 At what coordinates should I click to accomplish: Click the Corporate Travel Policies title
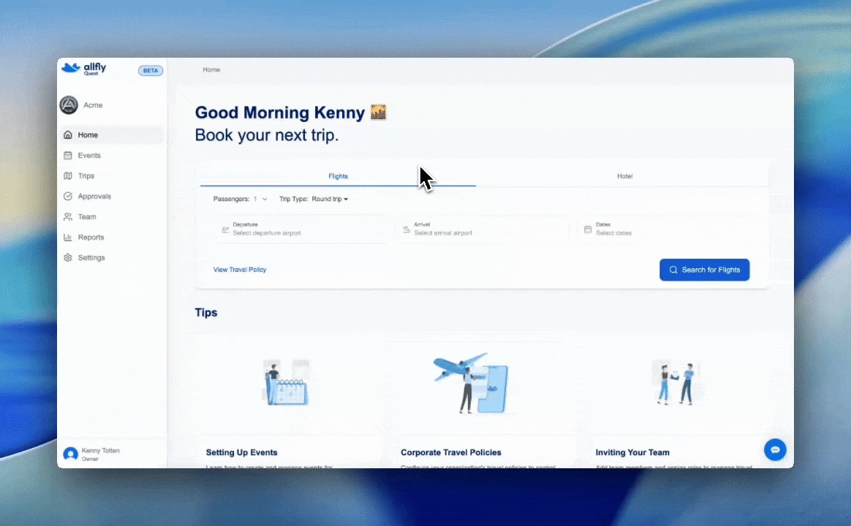coord(451,452)
